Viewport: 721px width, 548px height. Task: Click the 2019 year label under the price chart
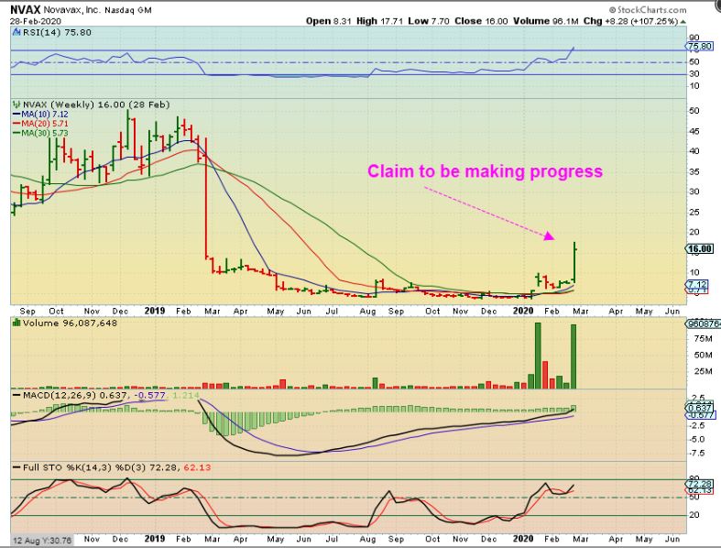155,311
